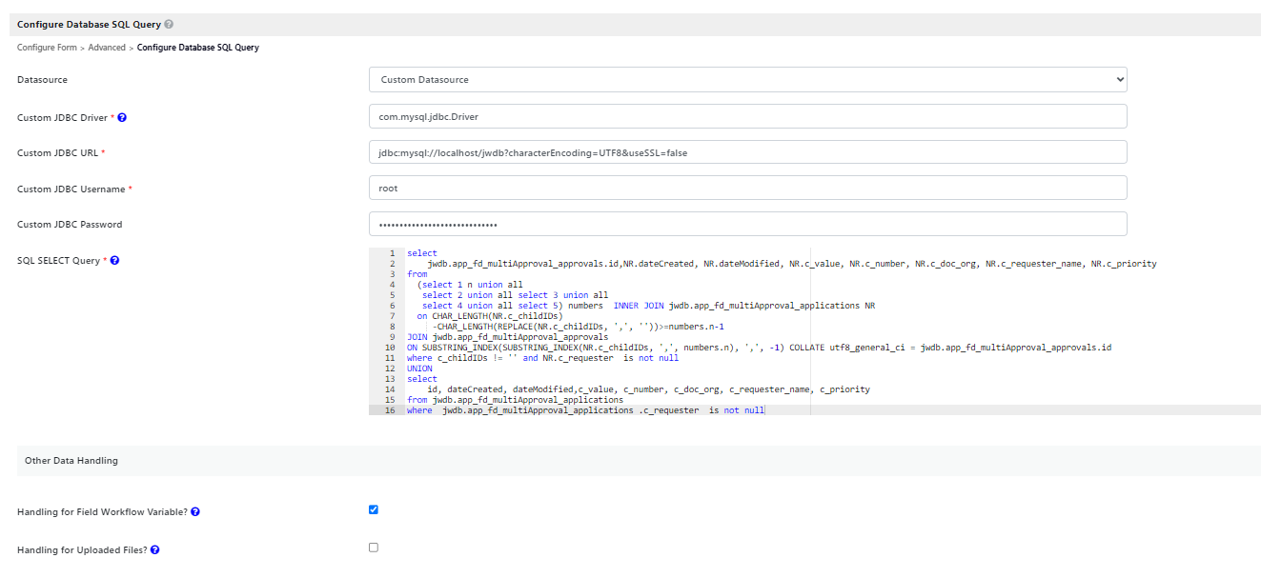The image size is (1261, 578).
Task: Select the Custom JDBC Username field
Action: pyautogui.click(x=747, y=189)
